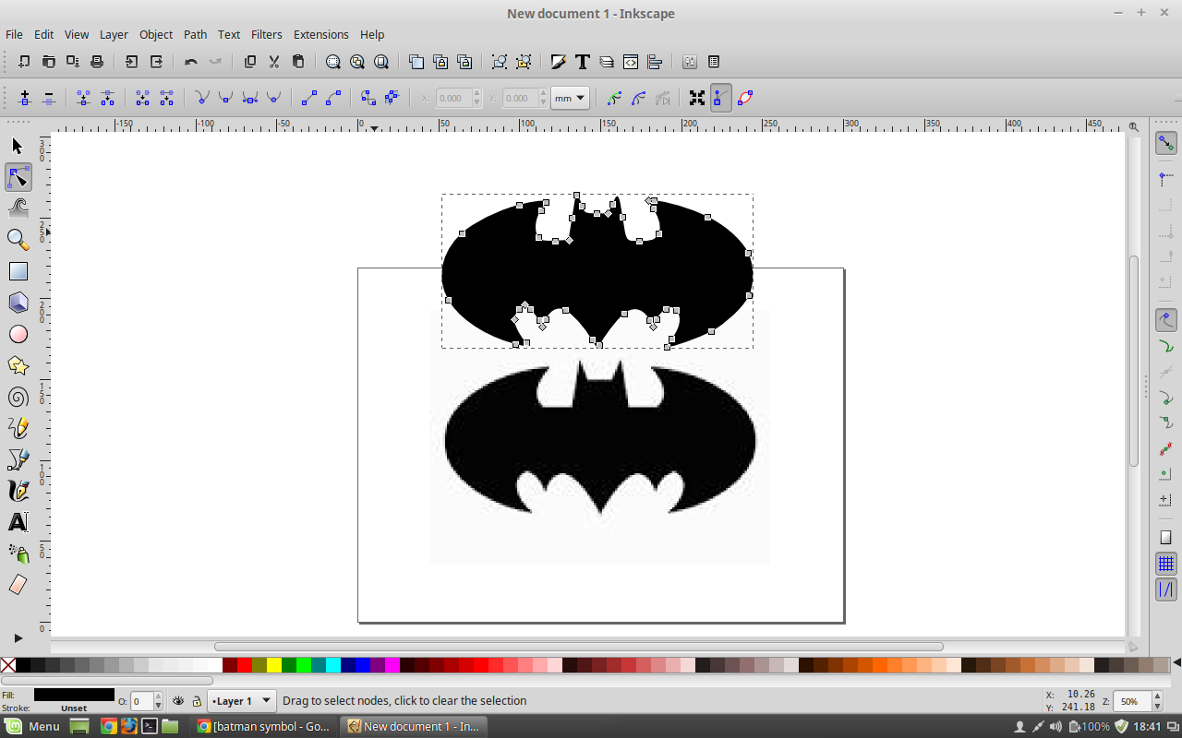Make selected nodes corner icon

[x=202, y=97]
